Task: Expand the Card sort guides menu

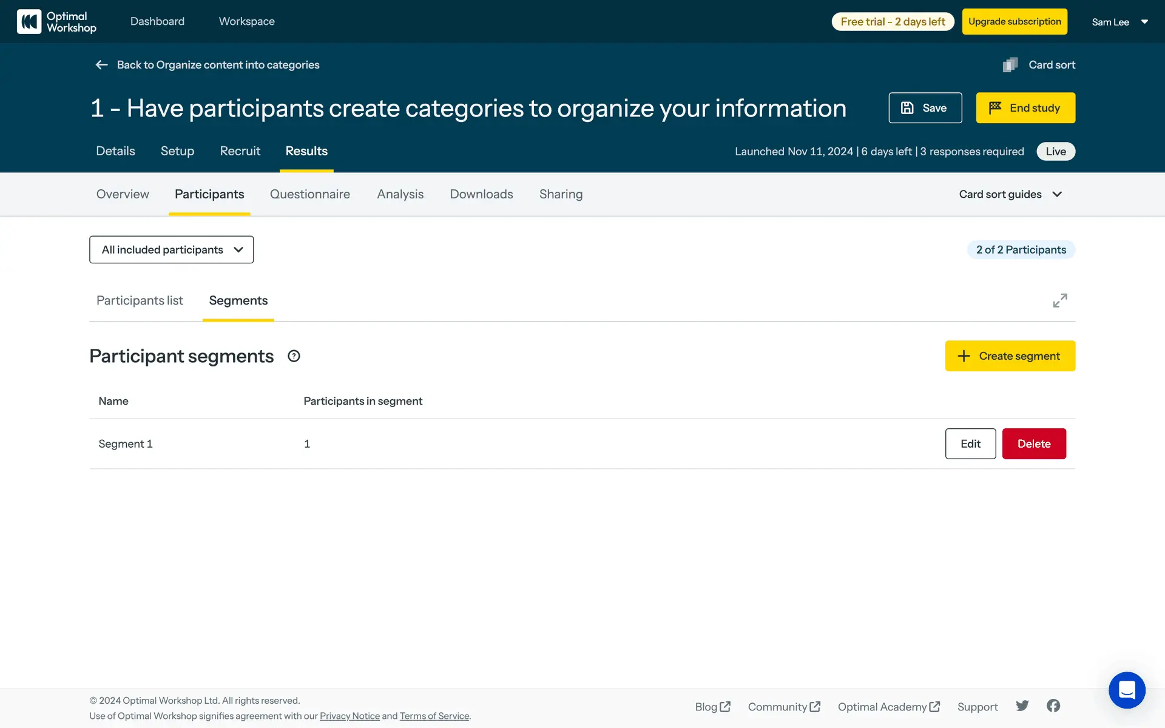Action: click(1010, 194)
